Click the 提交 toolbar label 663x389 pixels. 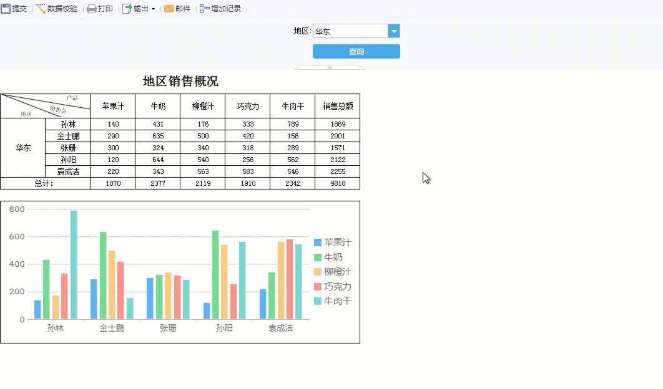point(19,9)
